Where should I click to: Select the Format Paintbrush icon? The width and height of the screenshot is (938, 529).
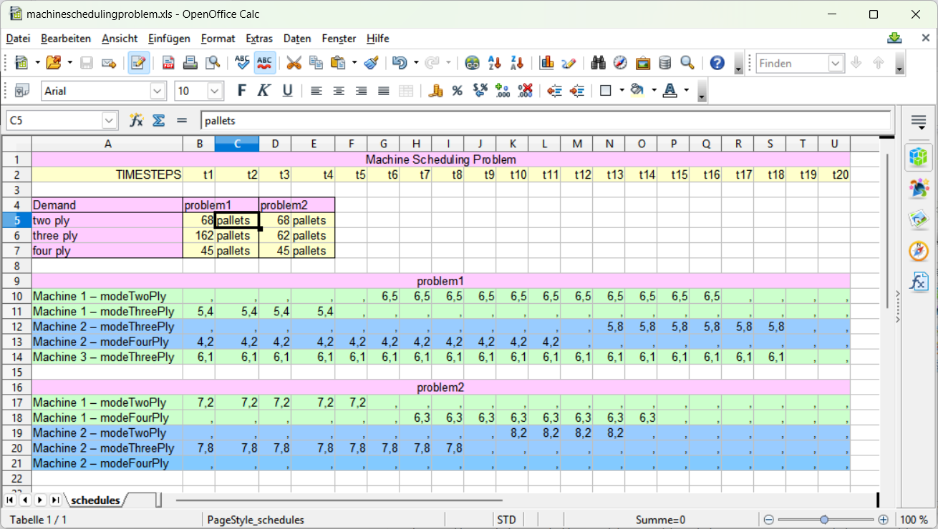pyautogui.click(x=371, y=63)
